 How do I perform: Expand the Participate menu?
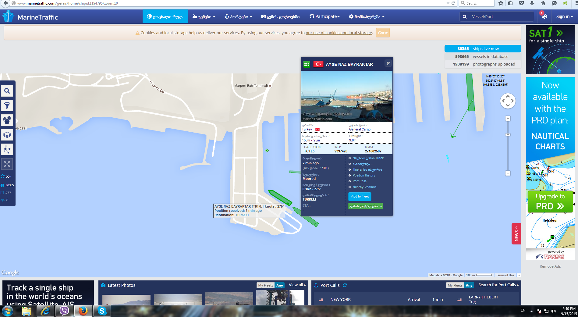click(x=324, y=16)
